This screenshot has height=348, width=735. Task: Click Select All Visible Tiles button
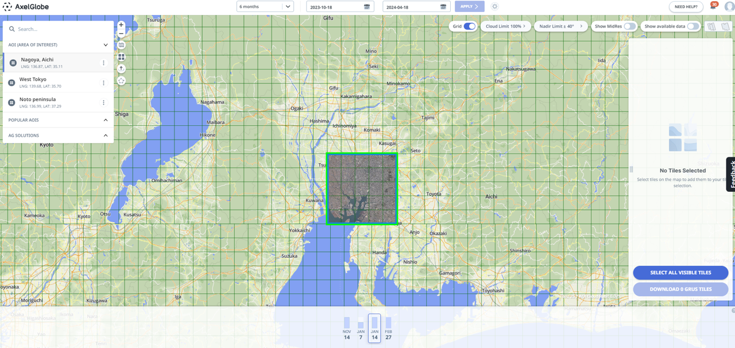[680, 273]
